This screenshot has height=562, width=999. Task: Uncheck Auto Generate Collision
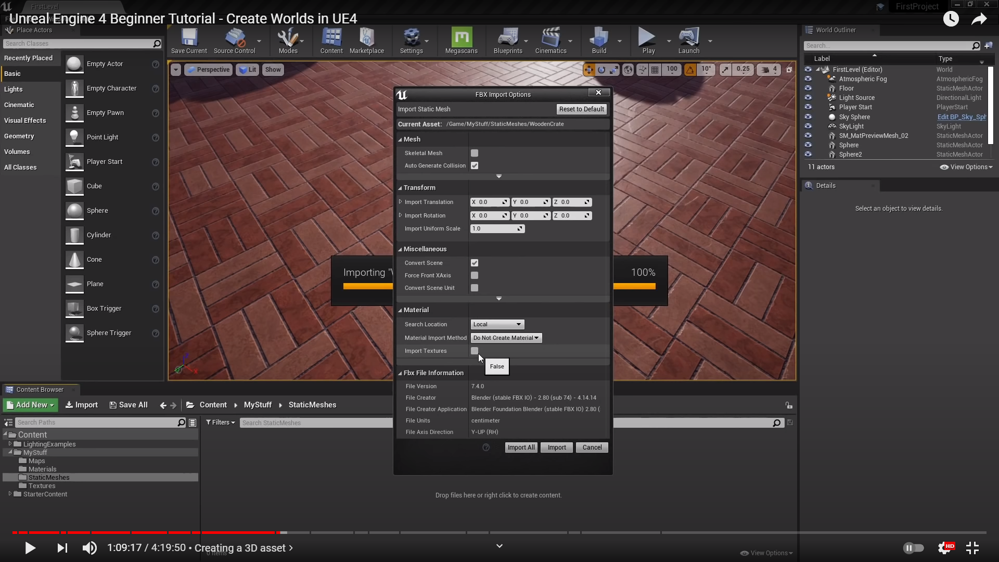point(475,165)
